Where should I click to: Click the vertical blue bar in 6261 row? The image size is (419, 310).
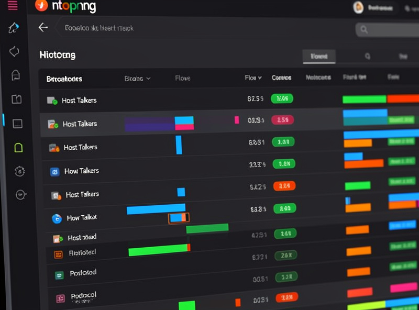tap(179, 145)
